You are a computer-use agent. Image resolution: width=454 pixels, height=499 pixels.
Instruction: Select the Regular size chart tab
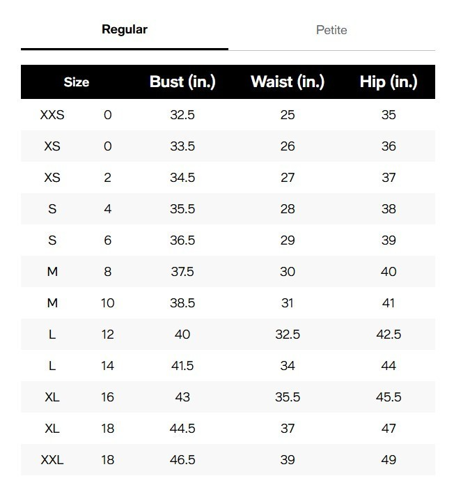coord(125,29)
